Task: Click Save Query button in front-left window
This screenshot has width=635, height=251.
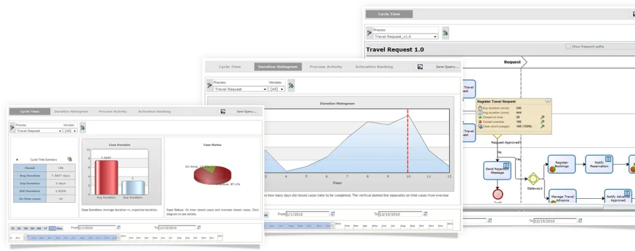Action: pyautogui.click(x=247, y=112)
